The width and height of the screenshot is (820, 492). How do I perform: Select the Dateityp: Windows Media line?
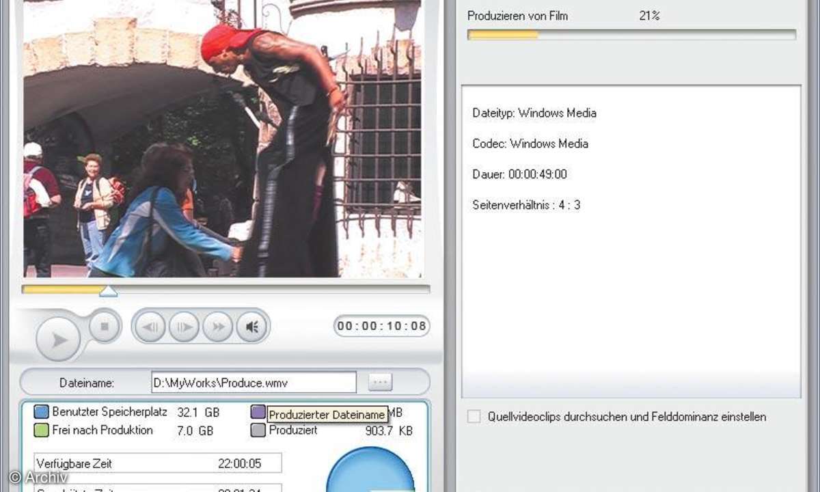point(534,113)
